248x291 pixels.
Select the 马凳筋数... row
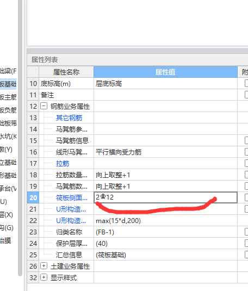(x=72, y=187)
